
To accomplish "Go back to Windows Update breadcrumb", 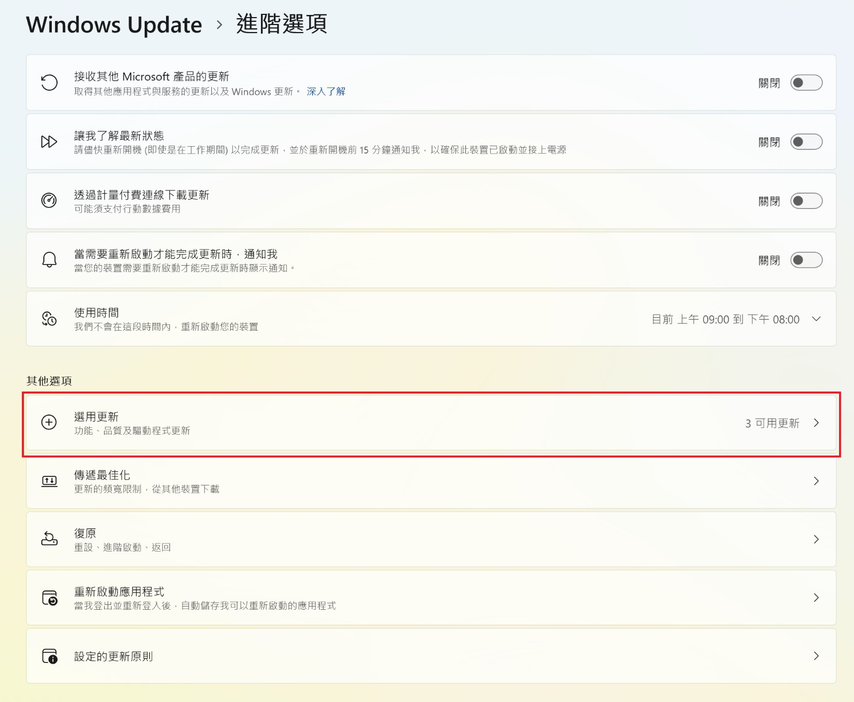I will 114,25.
